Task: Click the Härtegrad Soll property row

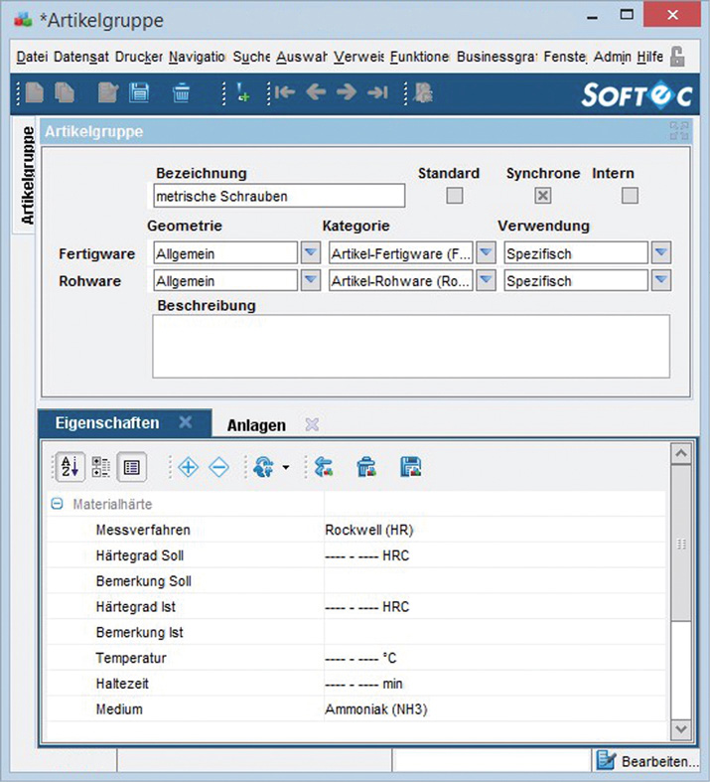Action: click(x=356, y=555)
